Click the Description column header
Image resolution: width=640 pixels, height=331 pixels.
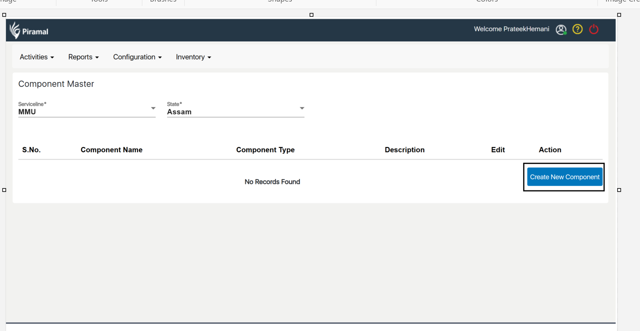405,150
